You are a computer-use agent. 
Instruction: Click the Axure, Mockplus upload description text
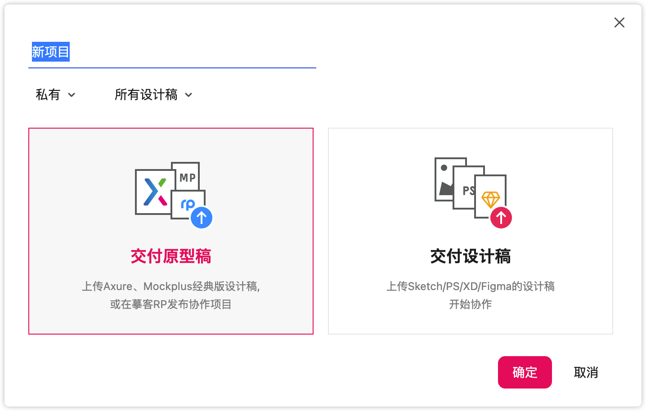pyautogui.click(x=171, y=295)
